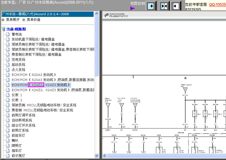Click the page icon beside 仪表 2
226x160 pixels.
(x=8, y=100)
